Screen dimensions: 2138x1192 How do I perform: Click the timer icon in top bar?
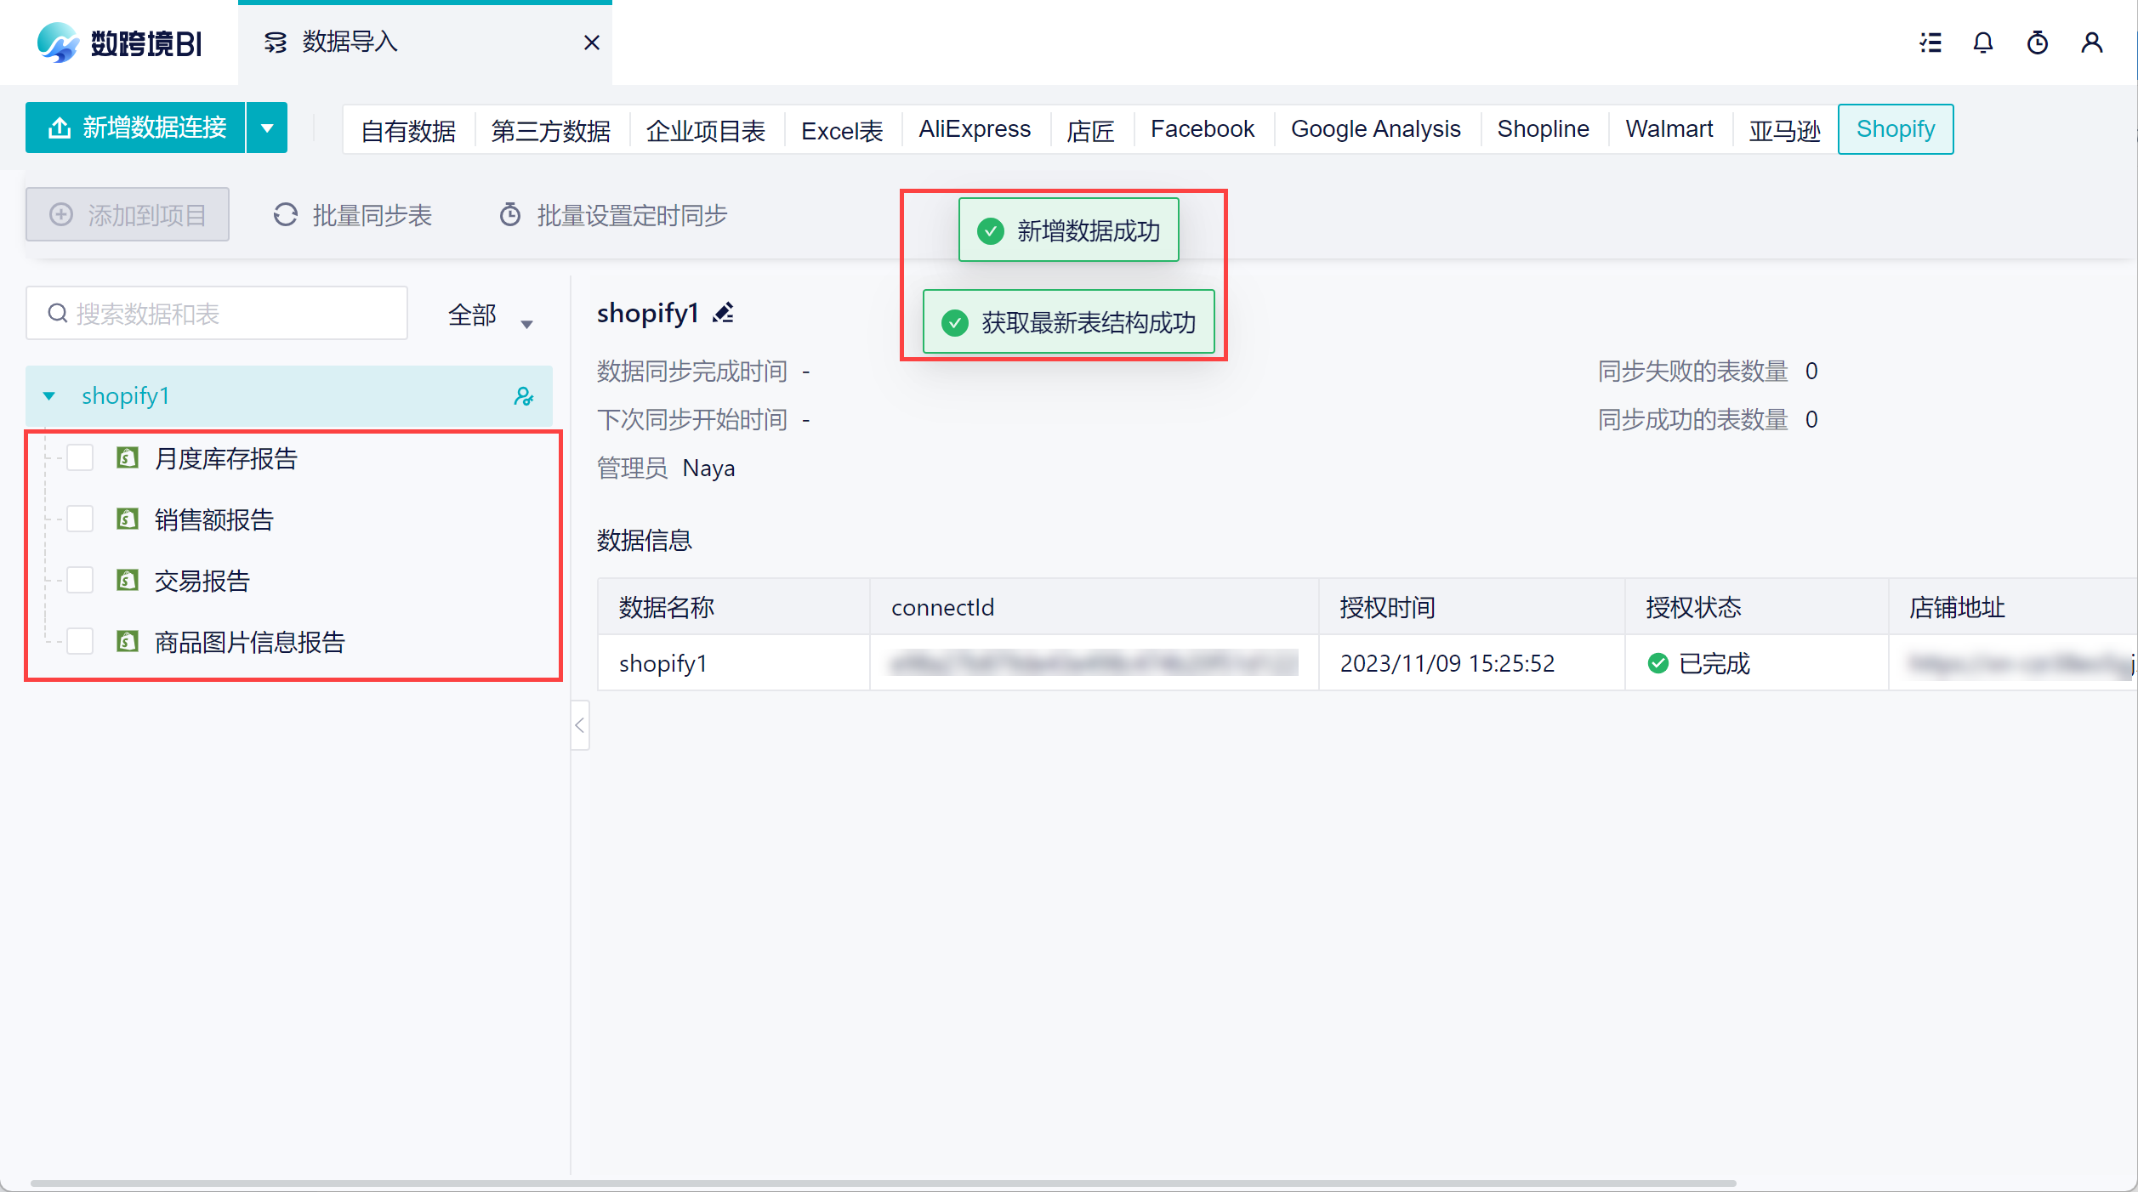coord(2037,43)
